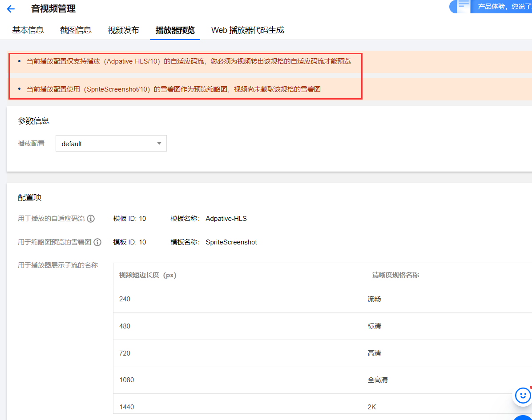
Task: Click the 配置项 heading
Action: coord(29,197)
